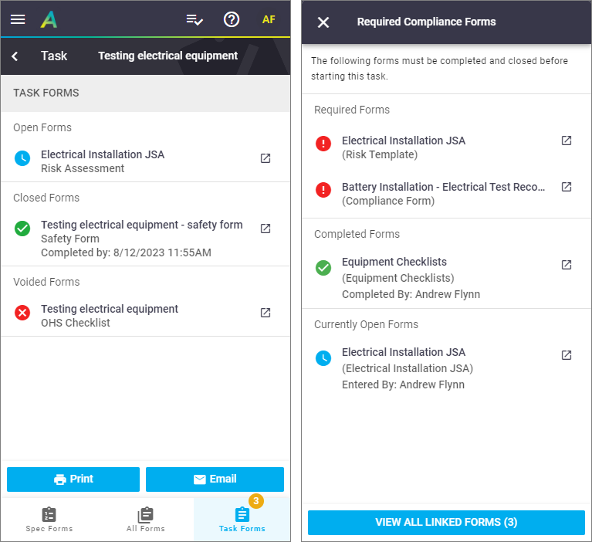Click the TASK FORMS section header

point(145,93)
